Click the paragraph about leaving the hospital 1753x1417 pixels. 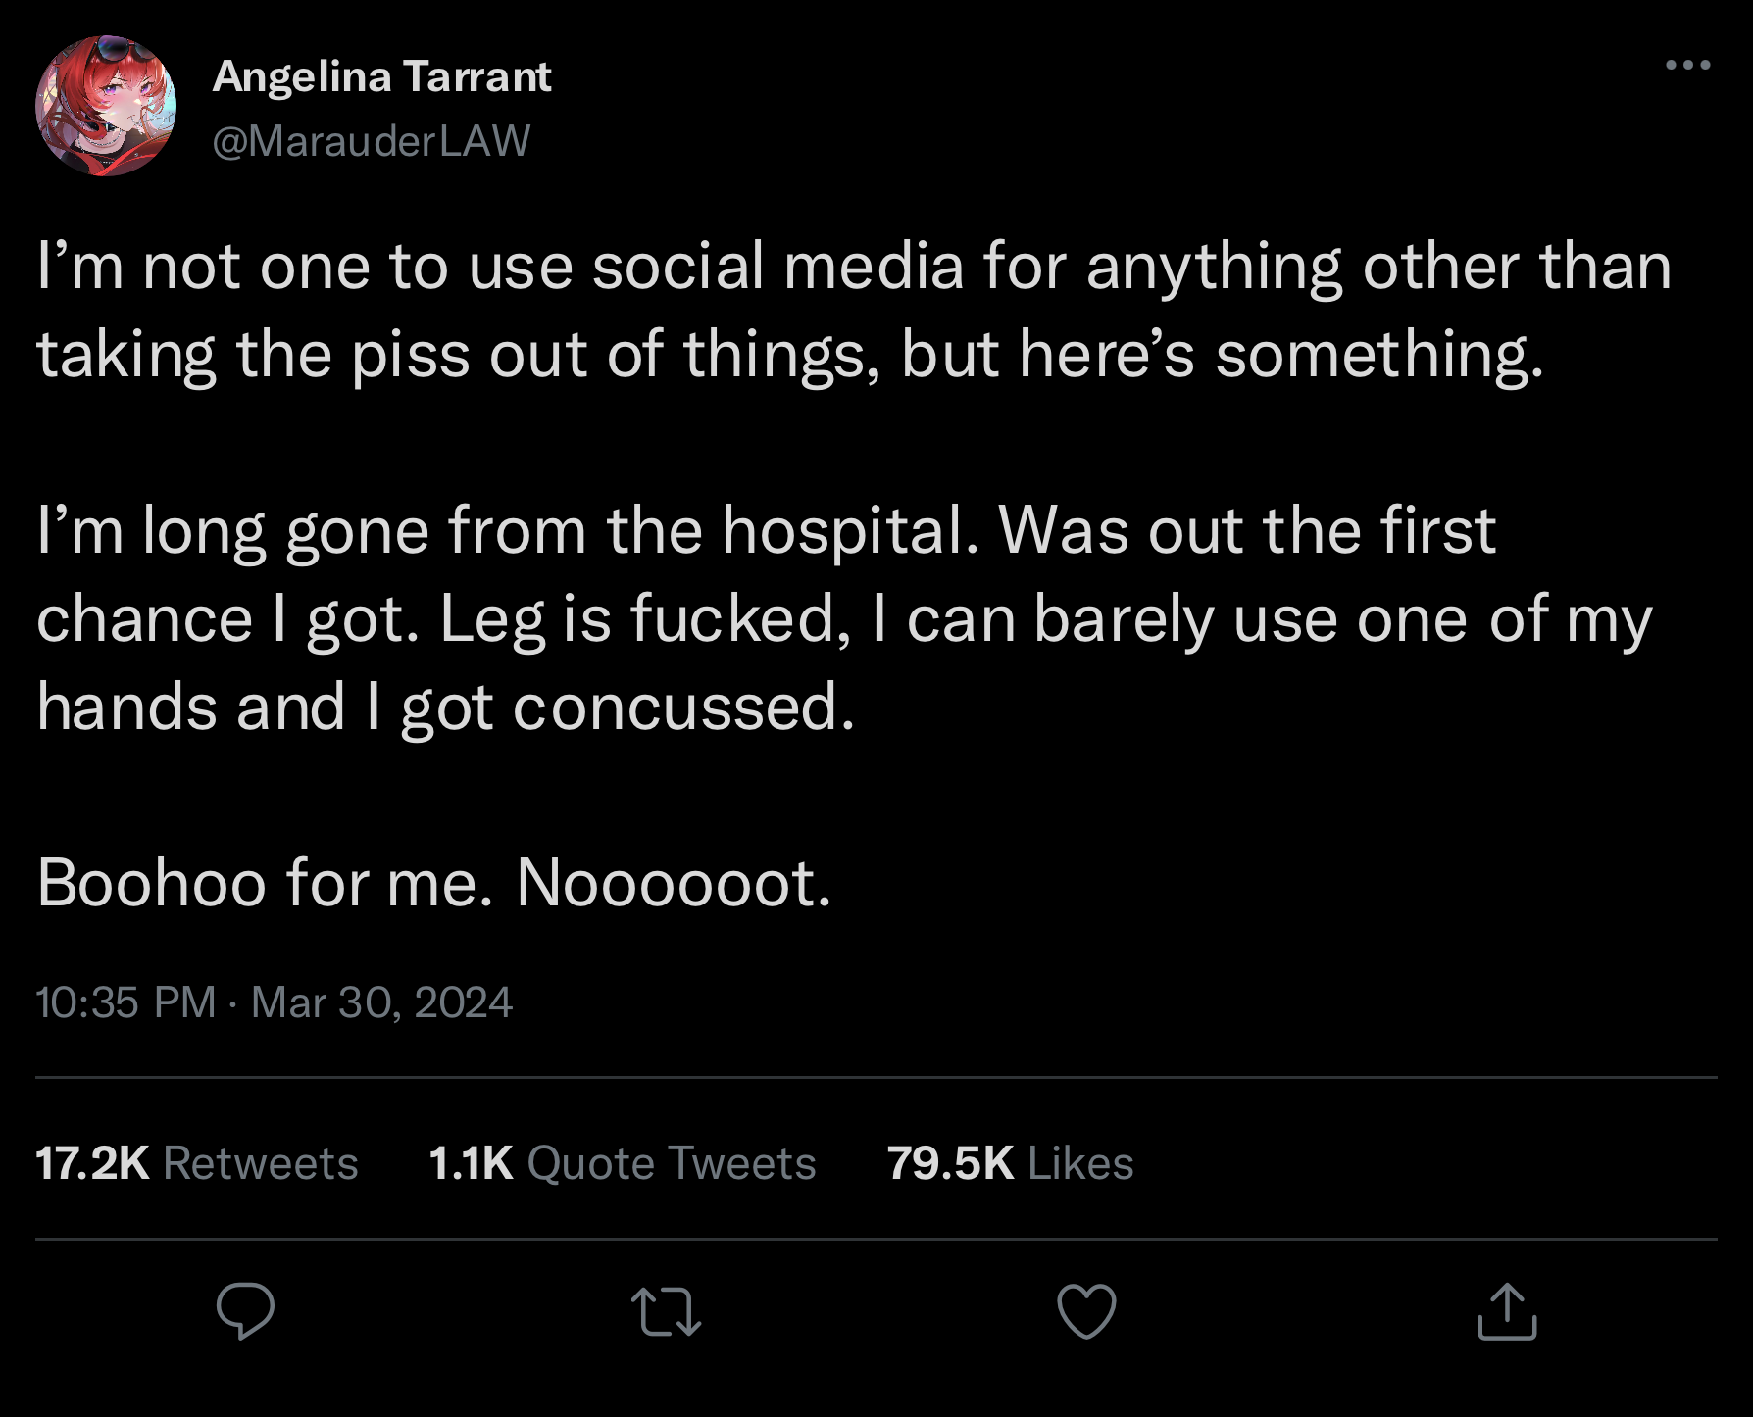pos(843,618)
